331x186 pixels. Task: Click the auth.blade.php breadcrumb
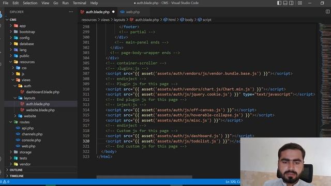coord(147,20)
